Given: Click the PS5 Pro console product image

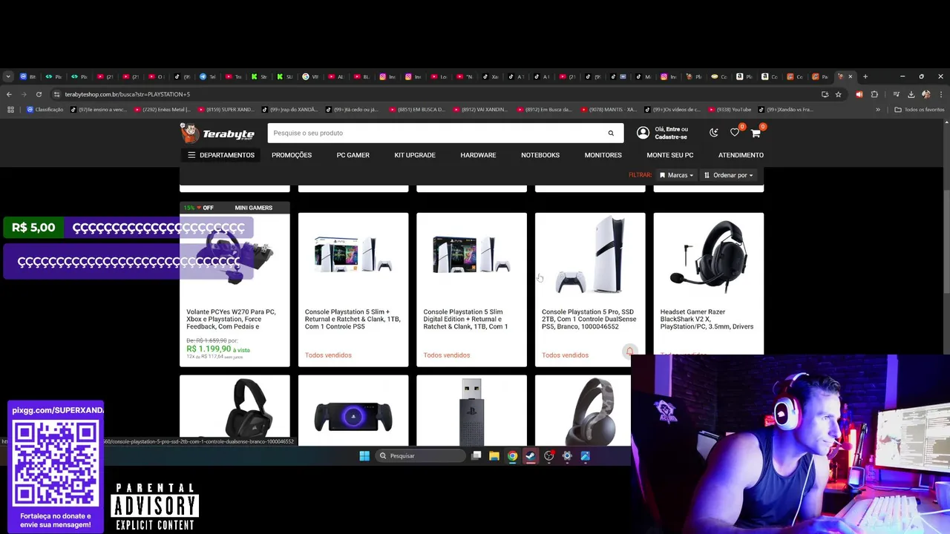Looking at the screenshot, I should [x=590, y=256].
